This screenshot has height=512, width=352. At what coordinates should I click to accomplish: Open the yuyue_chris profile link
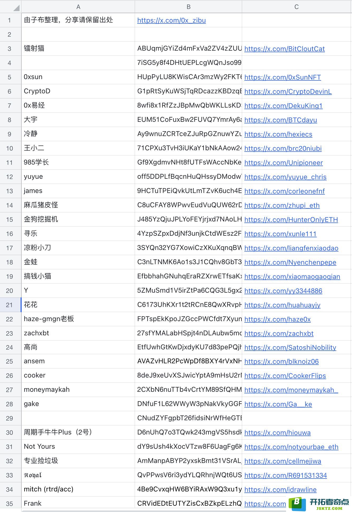pos(285,177)
